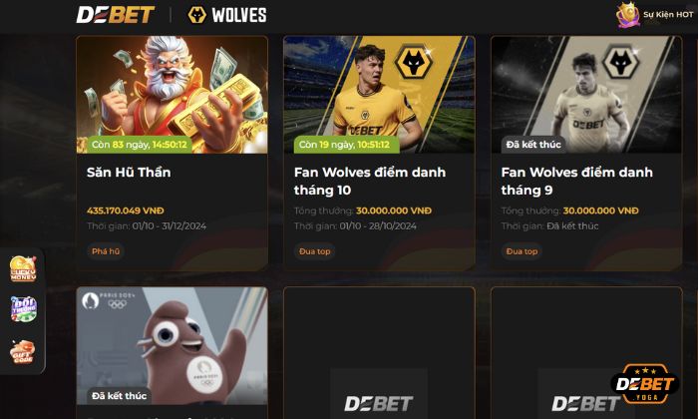Open the Lucky Money sidebar icon
Image resolution: width=698 pixels, height=419 pixels.
(23, 268)
